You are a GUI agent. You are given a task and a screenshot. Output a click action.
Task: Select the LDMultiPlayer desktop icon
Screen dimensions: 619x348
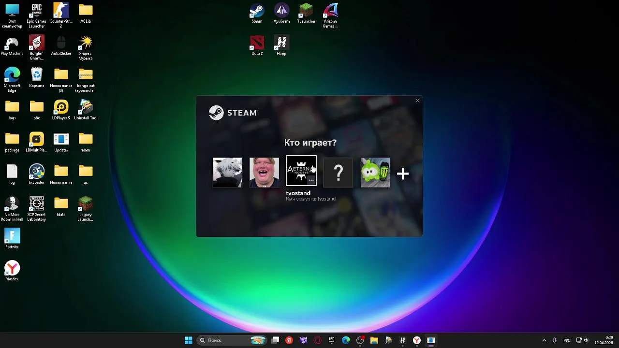point(36,143)
